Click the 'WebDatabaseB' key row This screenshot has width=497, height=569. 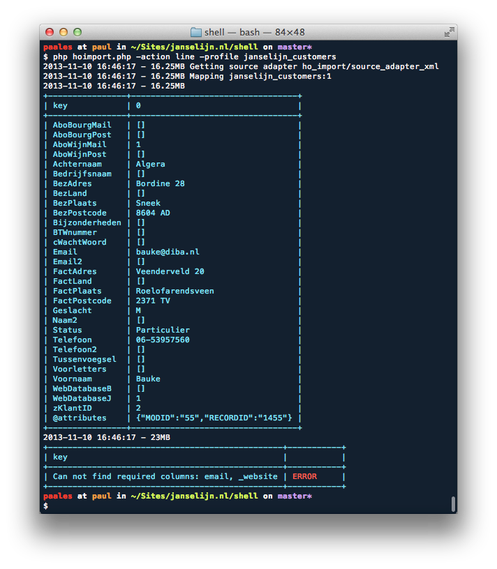coord(172,388)
